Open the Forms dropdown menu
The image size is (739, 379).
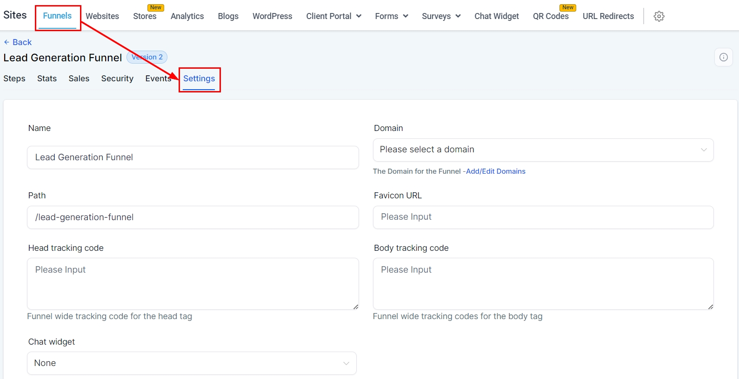click(391, 16)
